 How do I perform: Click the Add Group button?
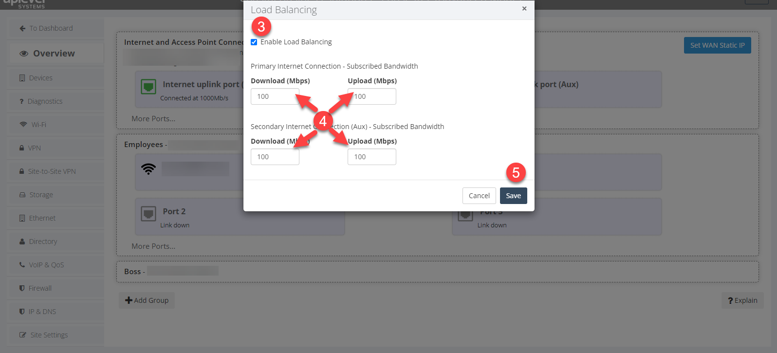pyautogui.click(x=147, y=300)
